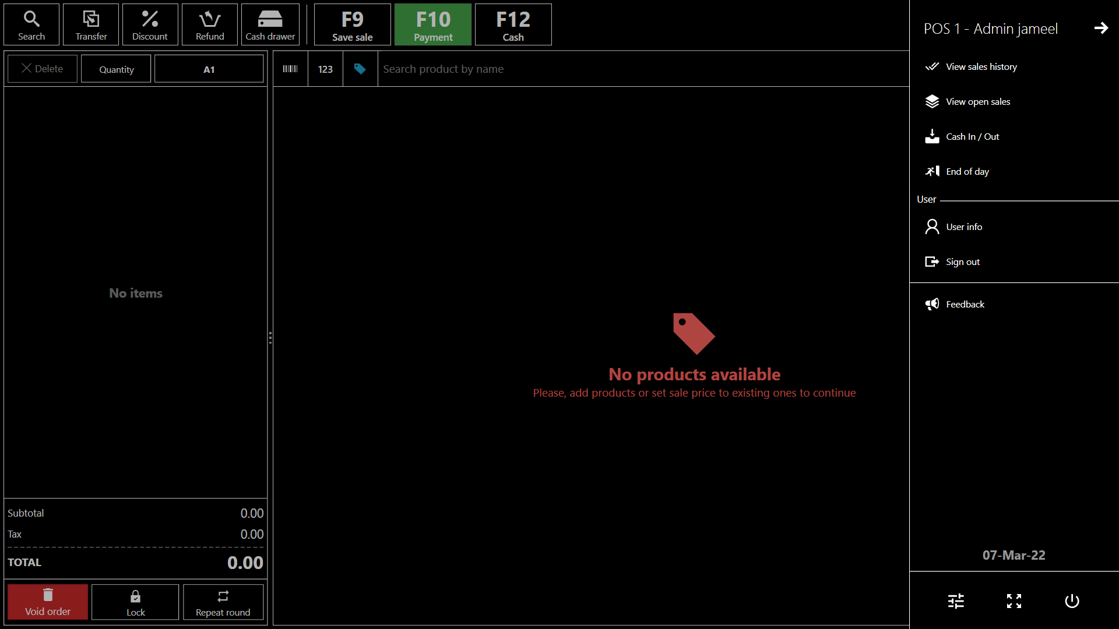Open the Cash drawer

270,24
